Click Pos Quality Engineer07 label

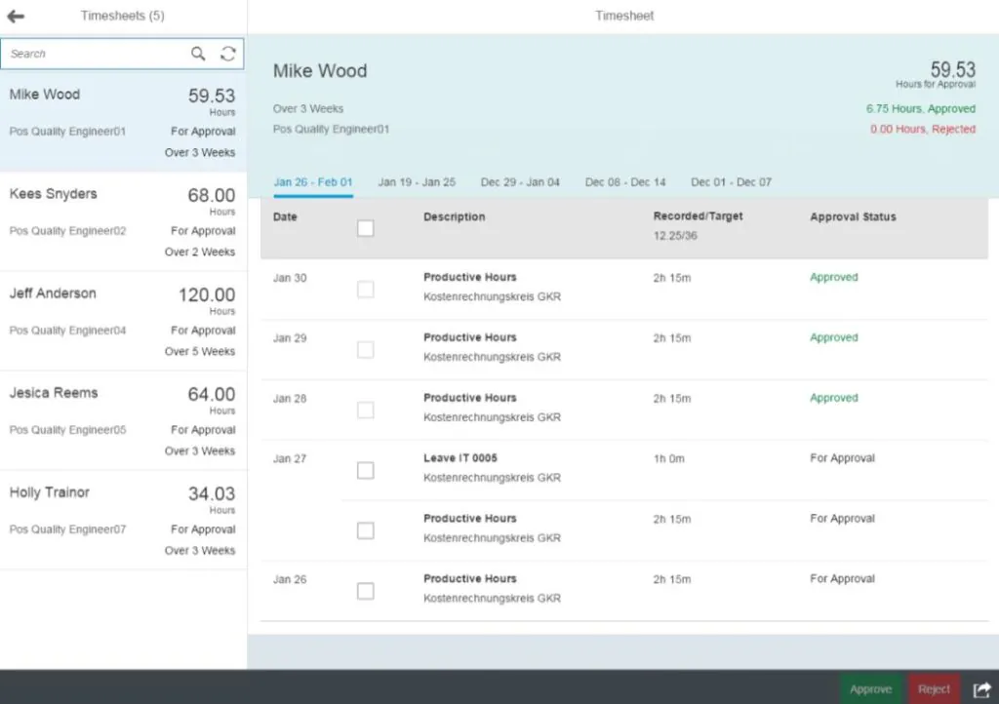point(67,529)
